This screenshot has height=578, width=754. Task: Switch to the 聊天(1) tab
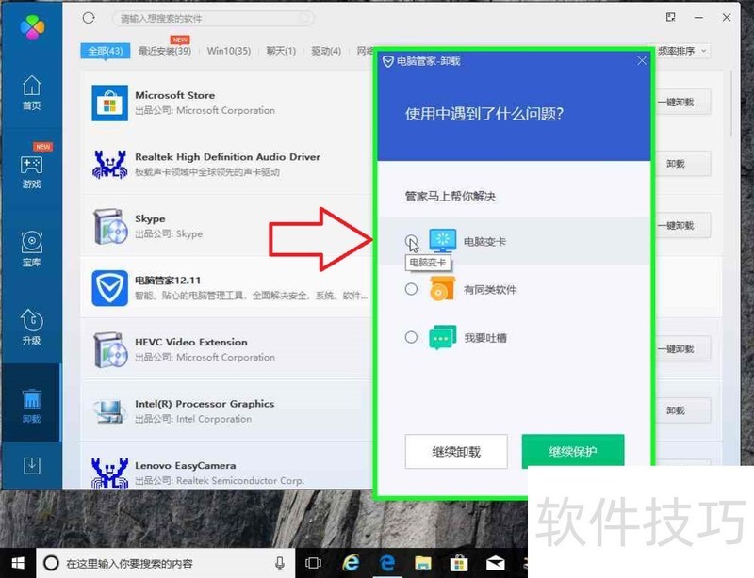click(281, 51)
